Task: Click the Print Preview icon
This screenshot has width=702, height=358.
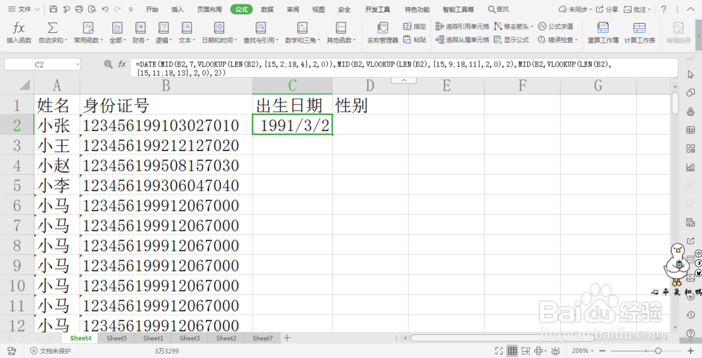Action: 92,9
